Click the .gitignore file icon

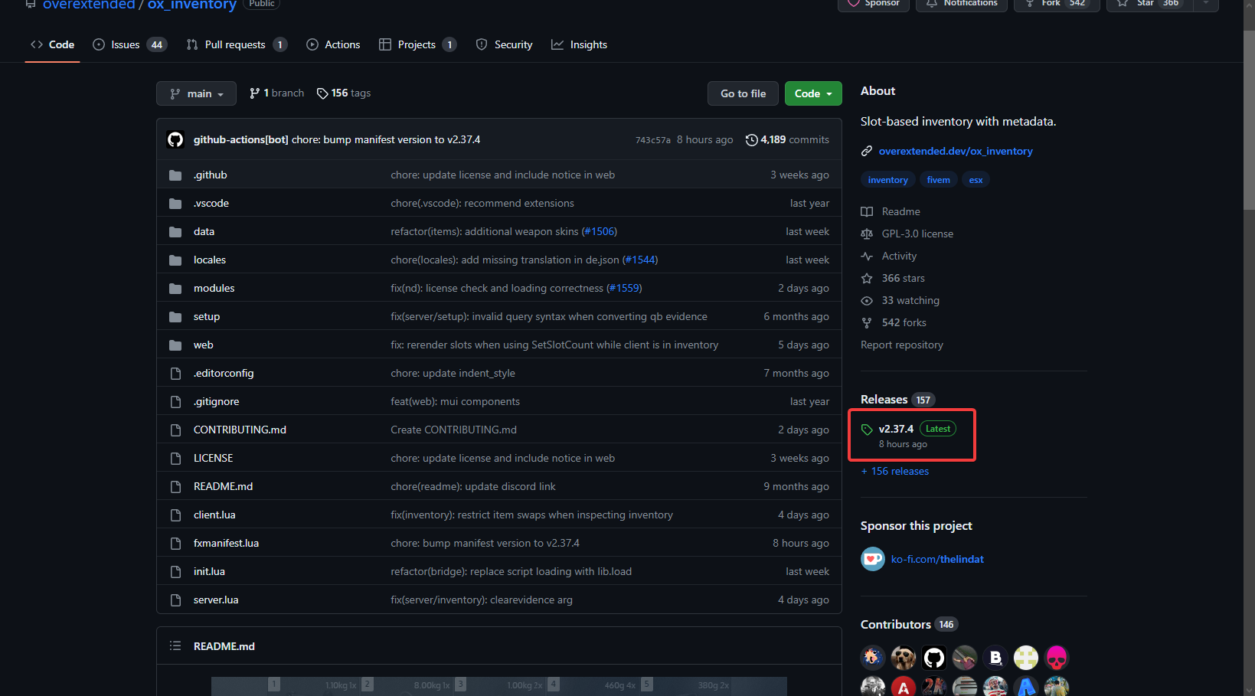tap(175, 402)
